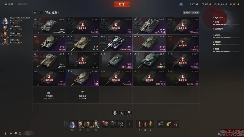Click the first shell ammo slot showing 25
This screenshot has width=244, height=137.
pos(139,124)
